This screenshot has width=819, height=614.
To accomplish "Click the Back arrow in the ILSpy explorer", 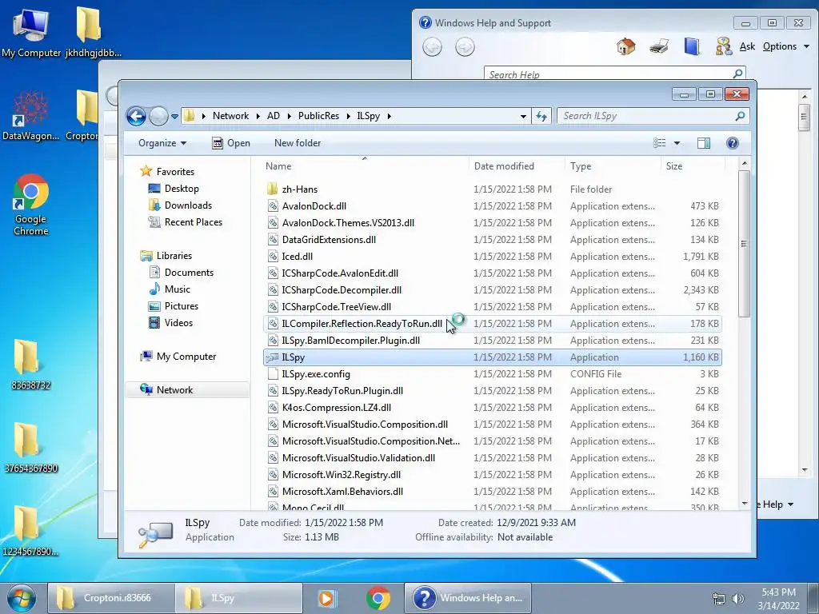I will (x=136, y=116).
